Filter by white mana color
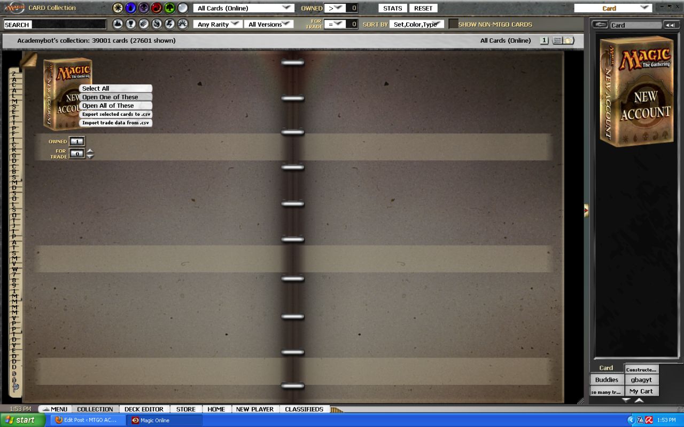This screenshot has width=684, height=427. 118,8
